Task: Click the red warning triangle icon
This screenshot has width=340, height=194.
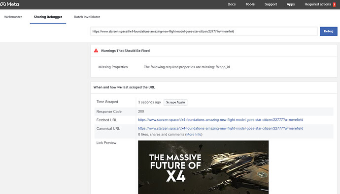Action: click(96, 51)
